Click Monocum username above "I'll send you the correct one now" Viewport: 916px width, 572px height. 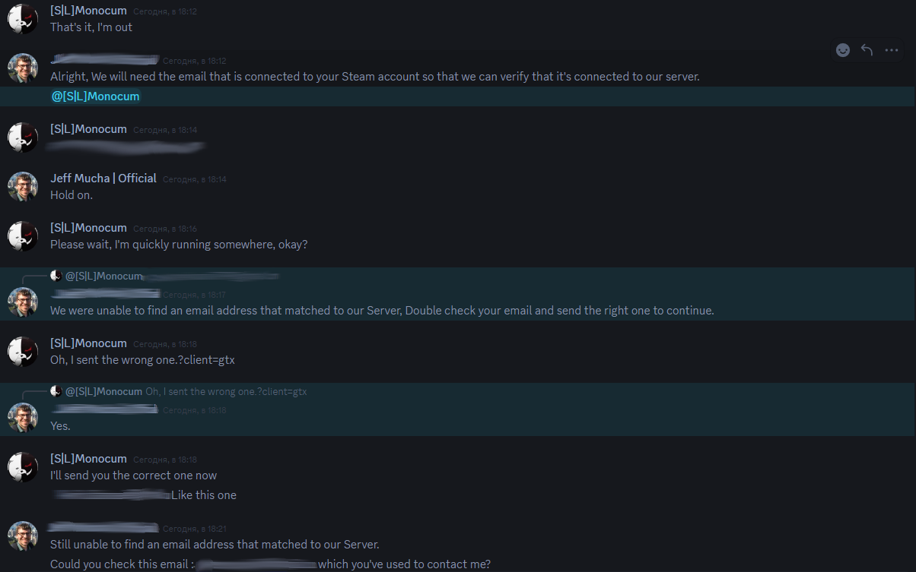coord(88,459)
